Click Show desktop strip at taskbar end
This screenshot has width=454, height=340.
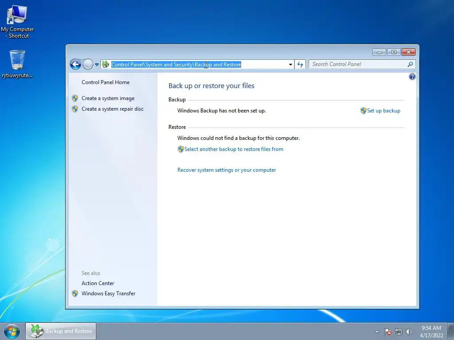click(451, 331)
